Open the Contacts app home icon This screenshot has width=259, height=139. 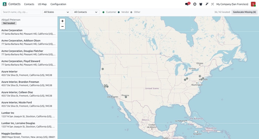coord(5,4)
